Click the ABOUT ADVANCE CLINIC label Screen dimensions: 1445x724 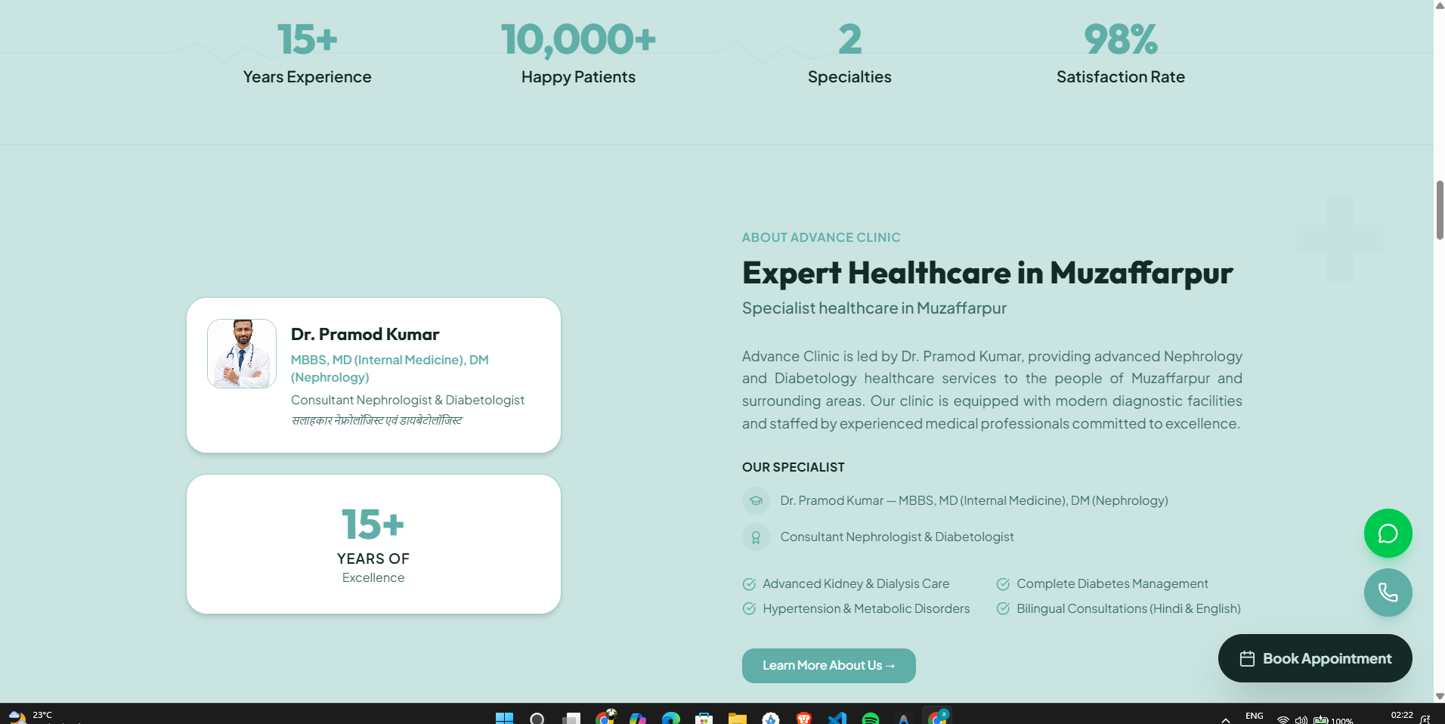(x=821, y=237)
